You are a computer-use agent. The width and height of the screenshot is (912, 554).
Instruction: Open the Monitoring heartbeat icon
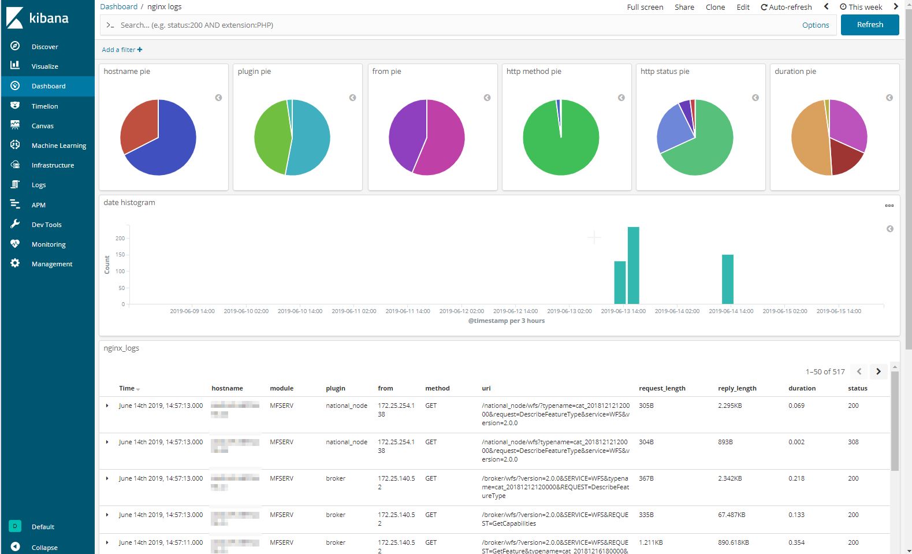(x=15, y=244)
